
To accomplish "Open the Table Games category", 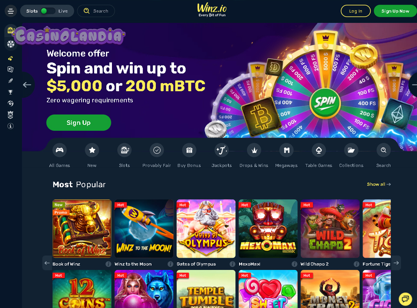I will pos(318,150).
